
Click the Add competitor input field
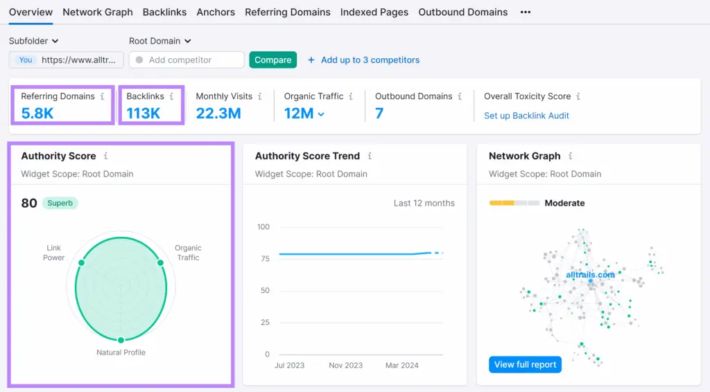(187, 60)
